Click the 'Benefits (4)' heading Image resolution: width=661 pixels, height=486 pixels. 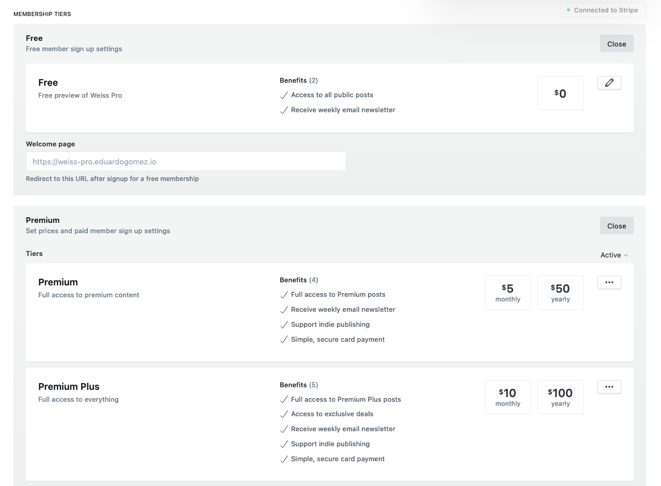[299, 280]
